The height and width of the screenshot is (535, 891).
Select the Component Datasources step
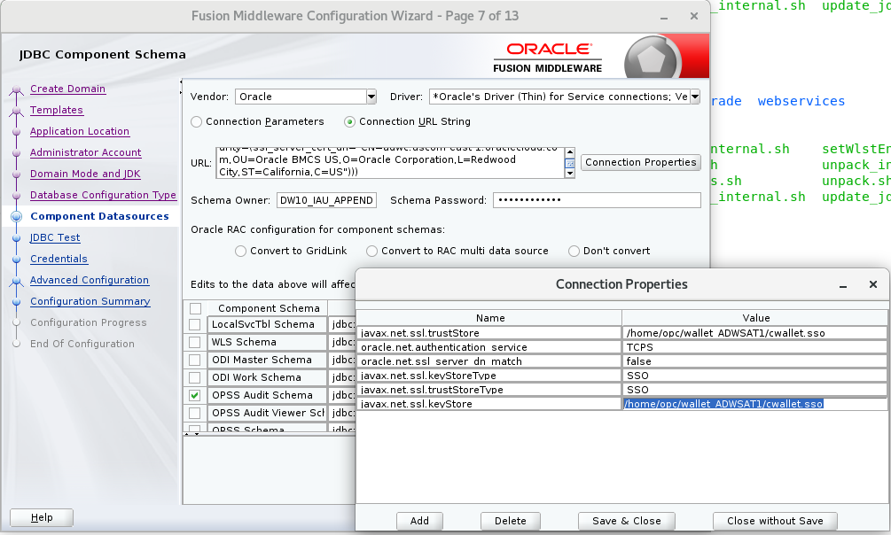(99, 216)
